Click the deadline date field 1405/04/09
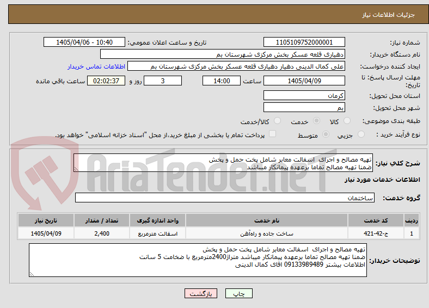The height and width of the screenshot is (308, 429). [x=304, y=81]
